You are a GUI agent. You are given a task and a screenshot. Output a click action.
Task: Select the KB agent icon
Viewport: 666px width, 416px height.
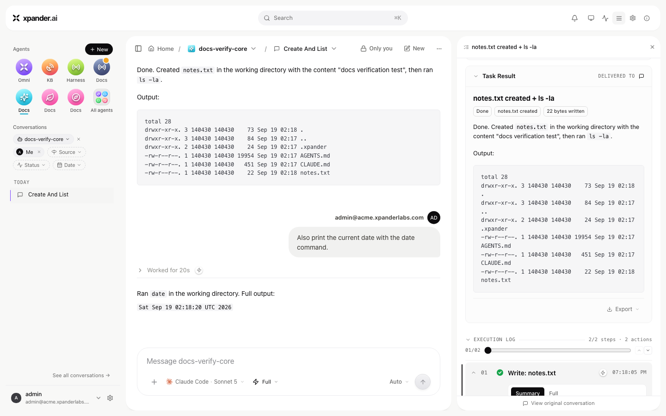(x=50, y=67)
